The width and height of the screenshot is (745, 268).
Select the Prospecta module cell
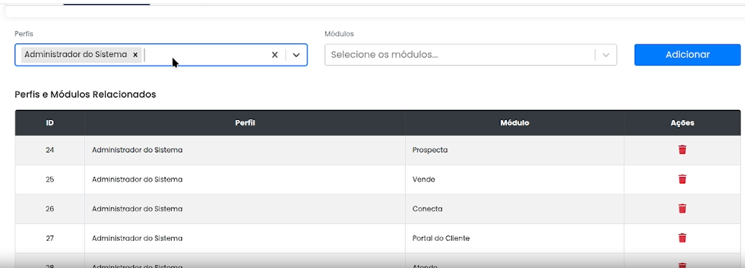pyautogui.click(x=430, y=150)
